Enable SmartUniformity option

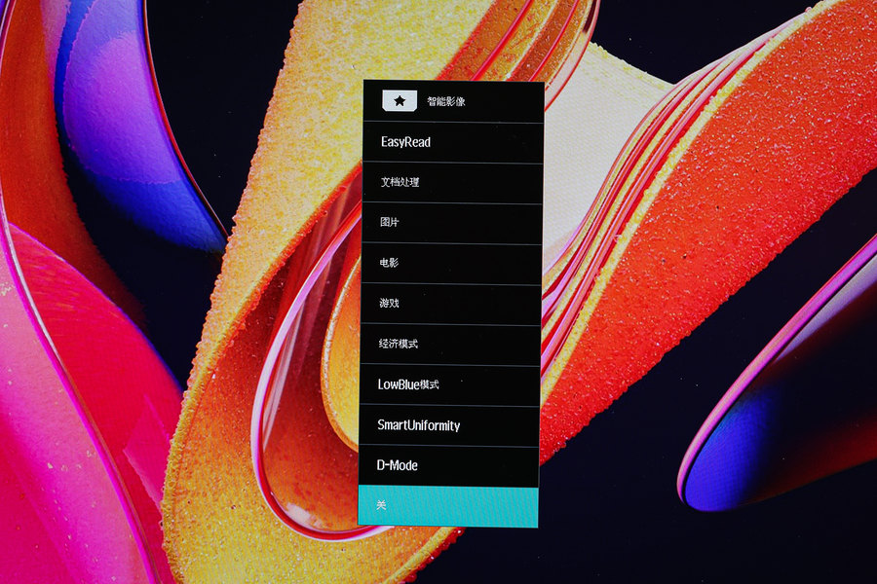click(x=419, y=425)
